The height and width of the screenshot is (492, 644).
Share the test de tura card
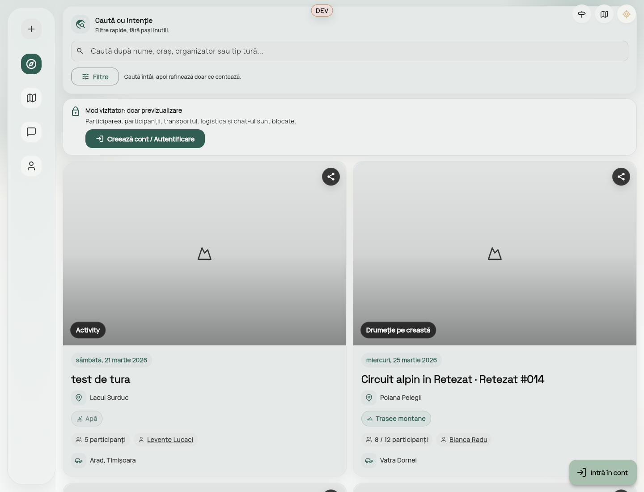(x=331, y=177)
